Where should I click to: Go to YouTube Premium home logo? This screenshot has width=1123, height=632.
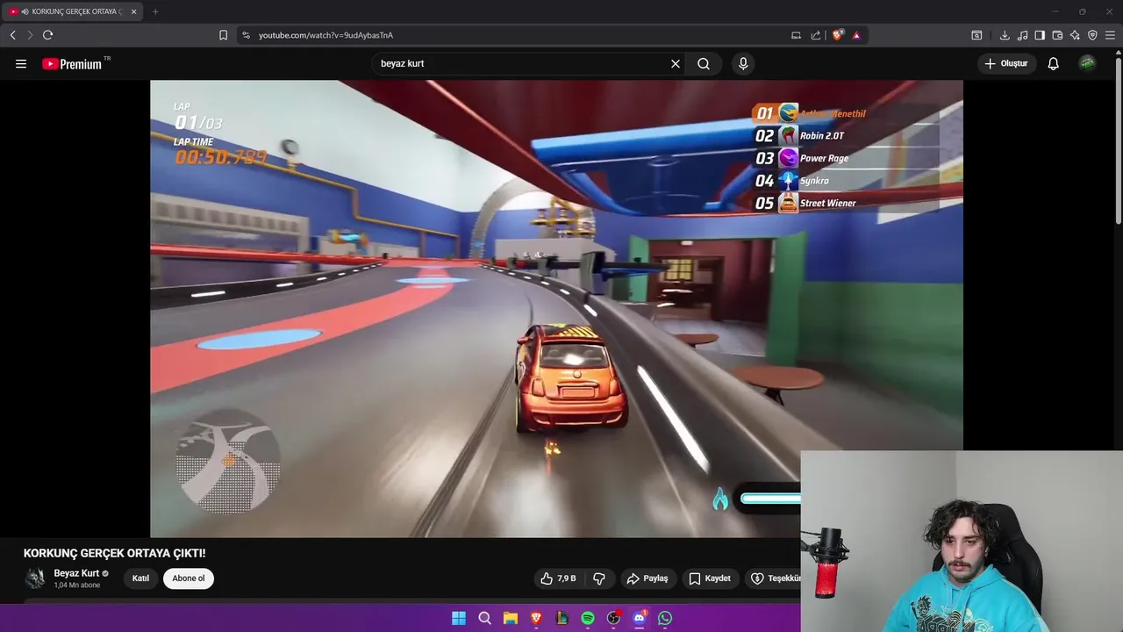coord(73,63)
